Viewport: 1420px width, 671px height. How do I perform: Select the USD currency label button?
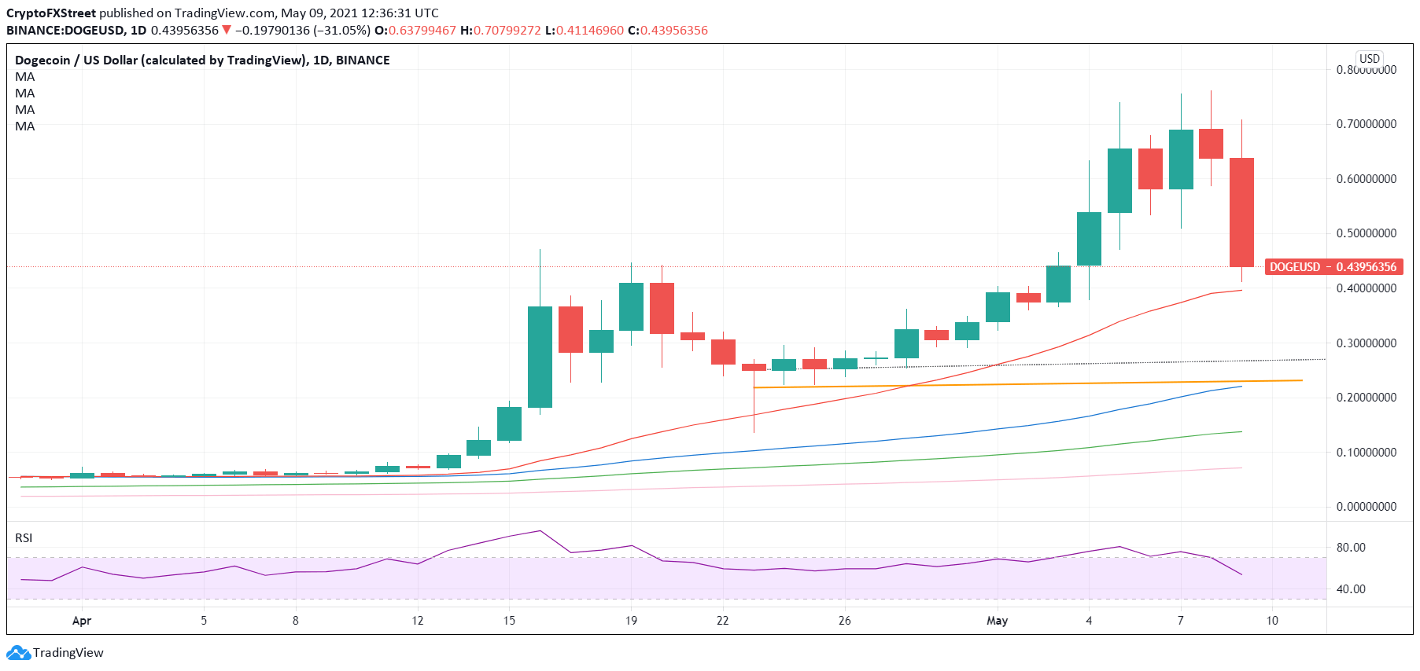[x=1370, y=59]
